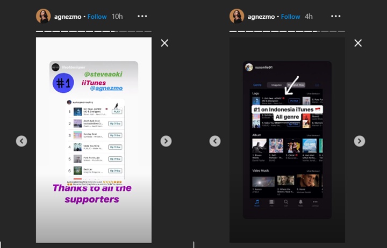Click the segmented progress bar of 4h story
The image size is (387, 248).
tap(287, 31)
